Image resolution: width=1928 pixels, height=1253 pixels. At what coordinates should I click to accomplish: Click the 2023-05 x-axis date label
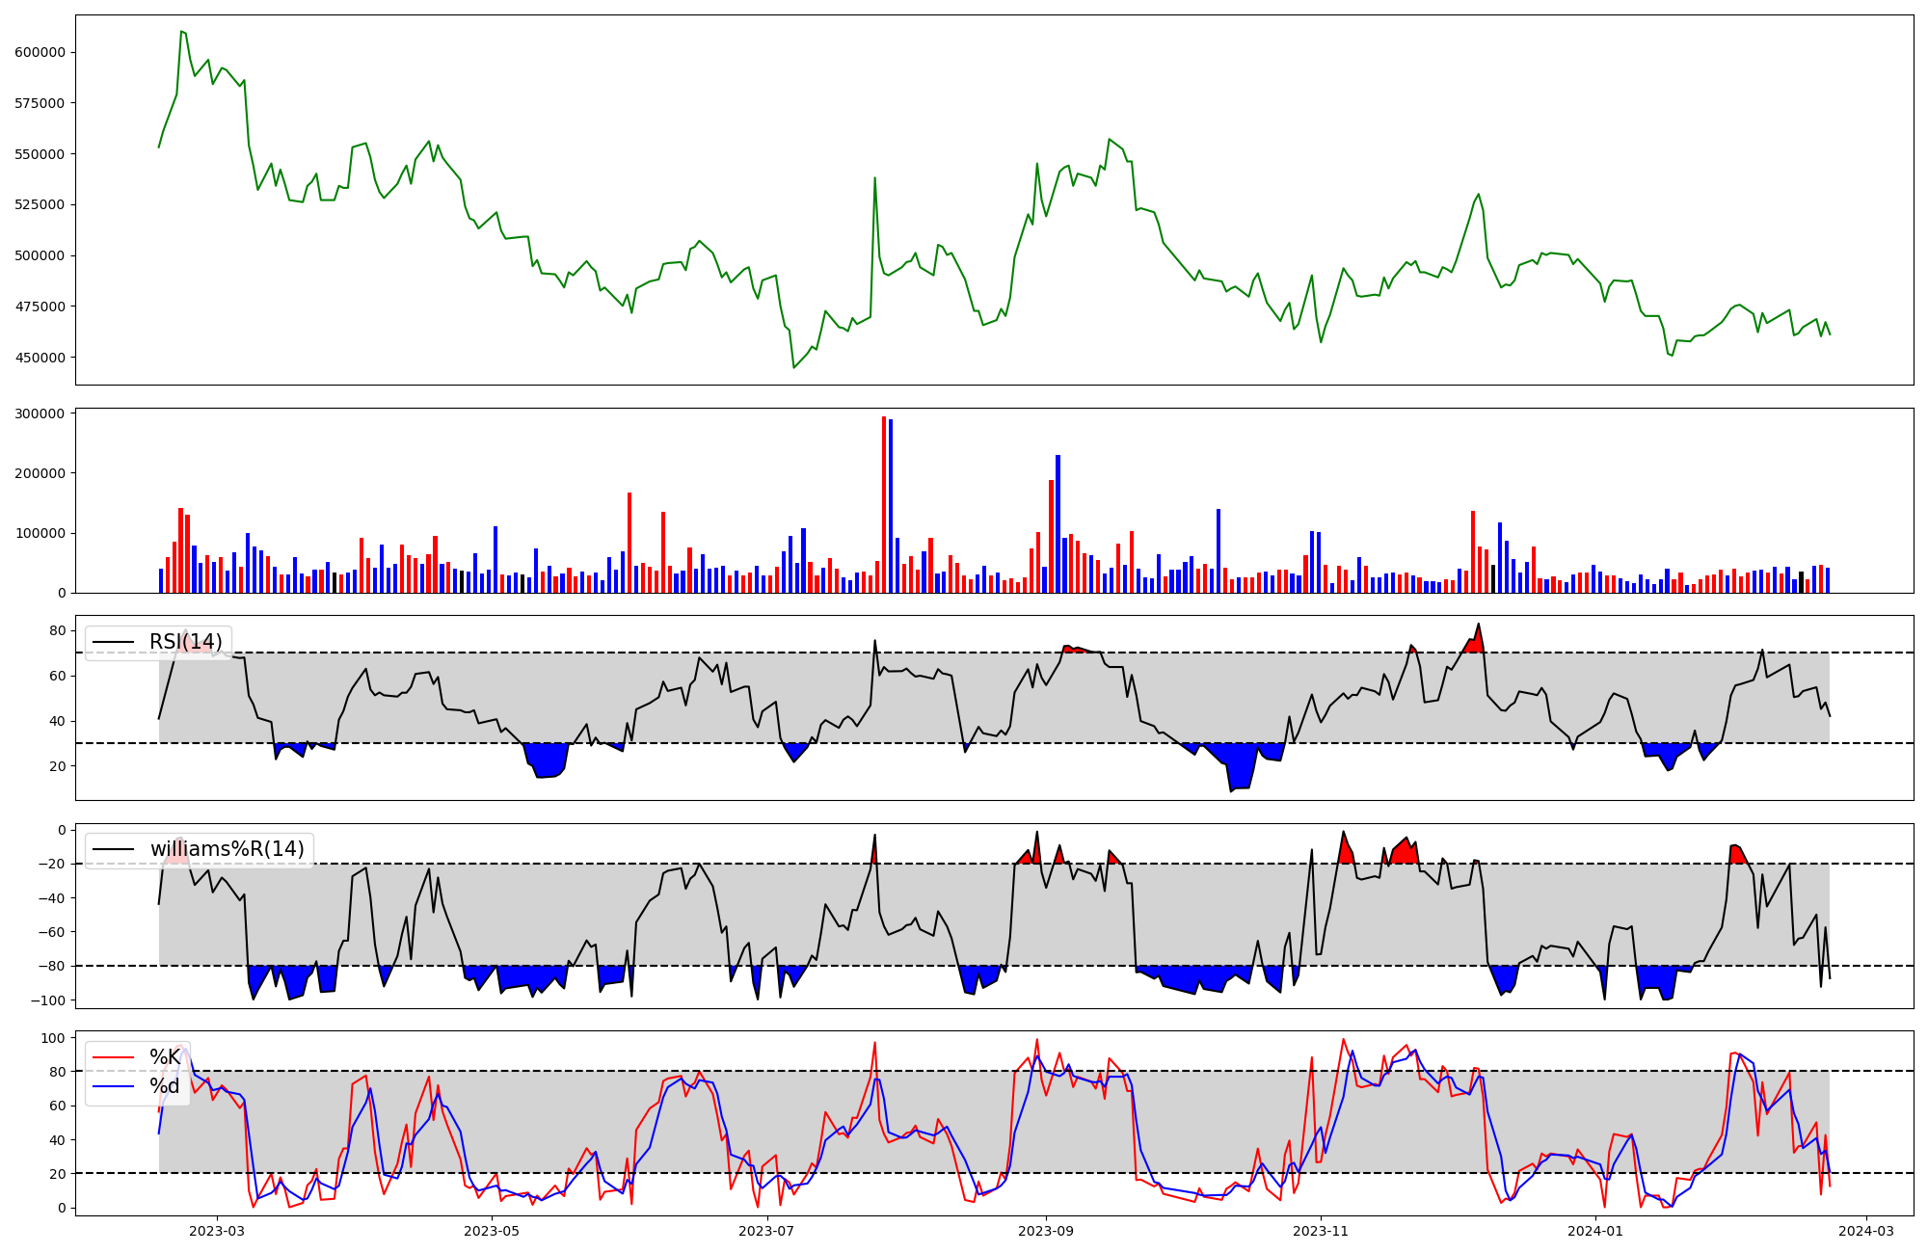[492, 1231]
